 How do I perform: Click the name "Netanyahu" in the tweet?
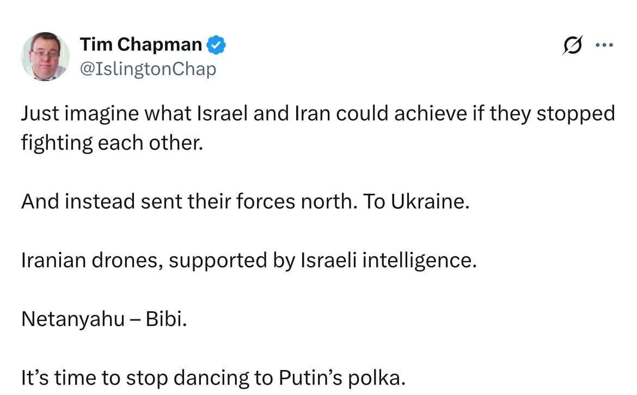point(73,319)
